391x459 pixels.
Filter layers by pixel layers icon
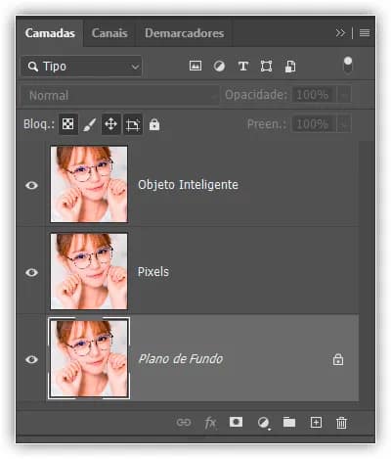[x=195, y=67]
